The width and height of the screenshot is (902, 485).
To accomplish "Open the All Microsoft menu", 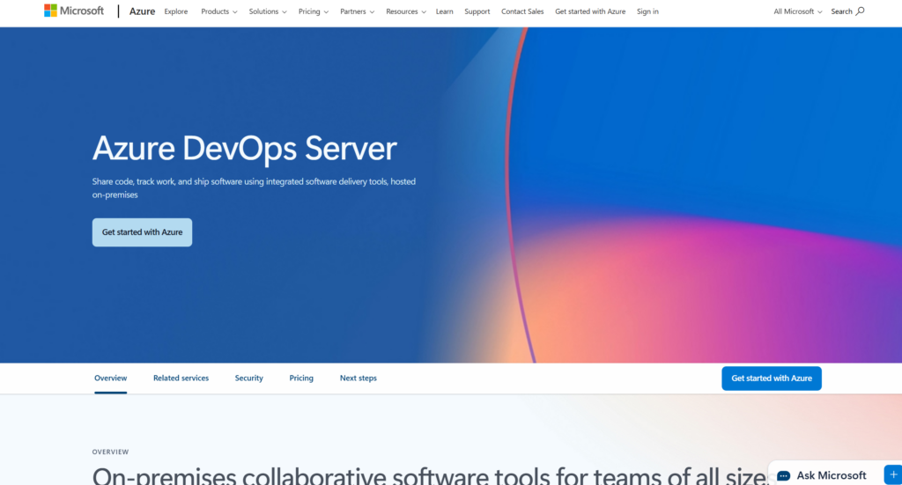I will click(798, 11).
